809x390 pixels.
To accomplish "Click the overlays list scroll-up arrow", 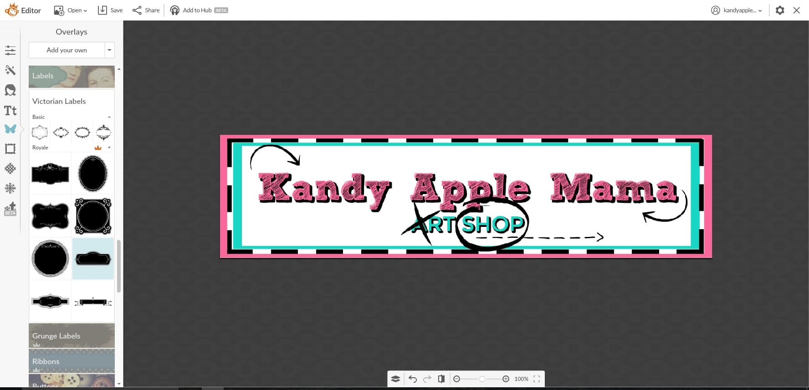I will point(119,69).
